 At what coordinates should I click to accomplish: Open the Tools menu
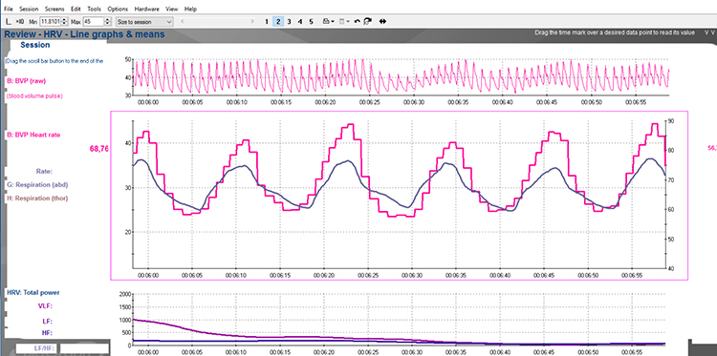tap(95, 9)
